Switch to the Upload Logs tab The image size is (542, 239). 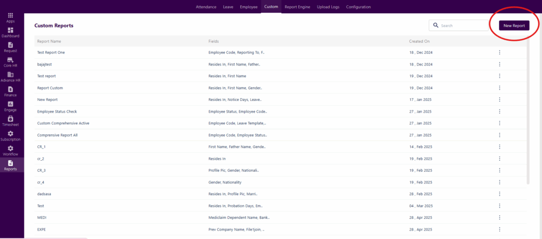[x=328, y=7]
